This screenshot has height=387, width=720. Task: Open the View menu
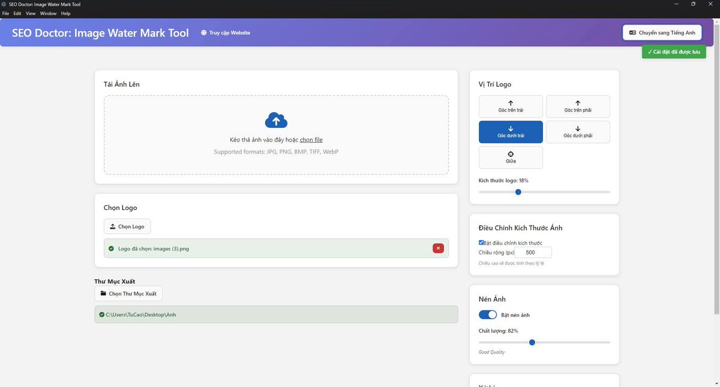[x=31, y=13]
